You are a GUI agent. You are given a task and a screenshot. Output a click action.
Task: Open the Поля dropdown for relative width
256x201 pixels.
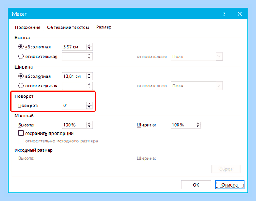pos(197,86)
